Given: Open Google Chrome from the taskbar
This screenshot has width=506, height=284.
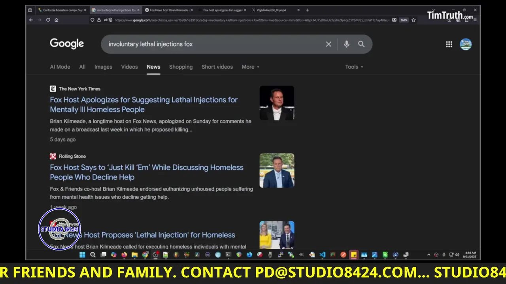Looking at the screenshot, I should pyautogui.click(x=145, y=255).
